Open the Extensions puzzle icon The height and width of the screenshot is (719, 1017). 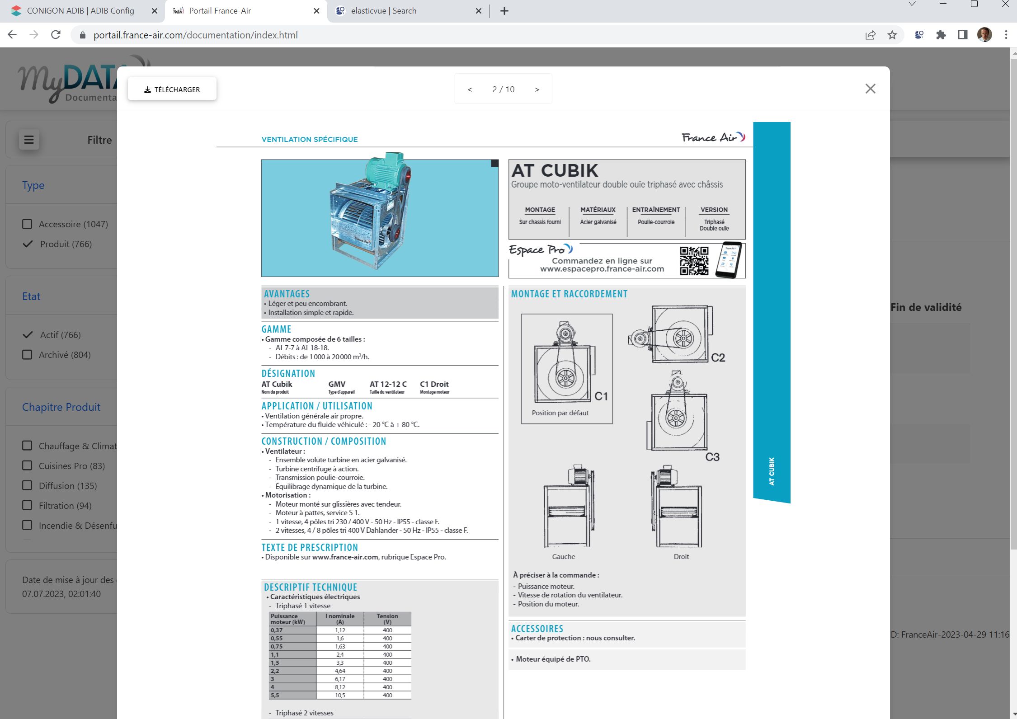941,35
